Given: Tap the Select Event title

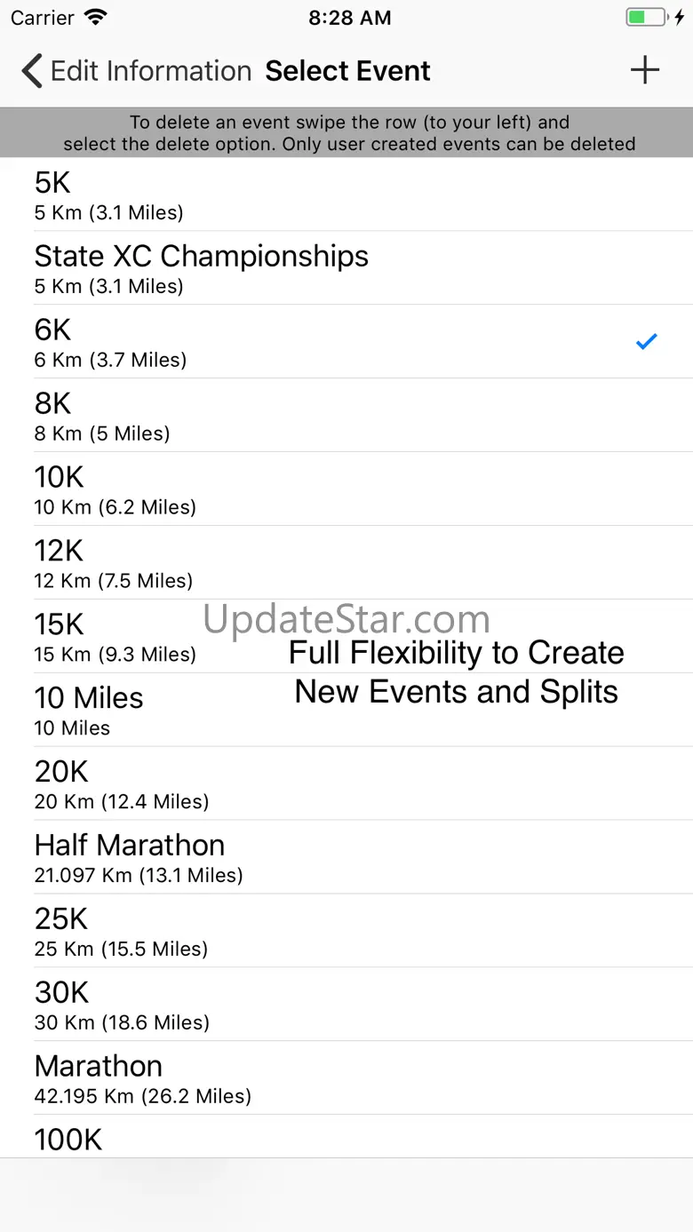Looking at the screenshot, I should [347, 71].
